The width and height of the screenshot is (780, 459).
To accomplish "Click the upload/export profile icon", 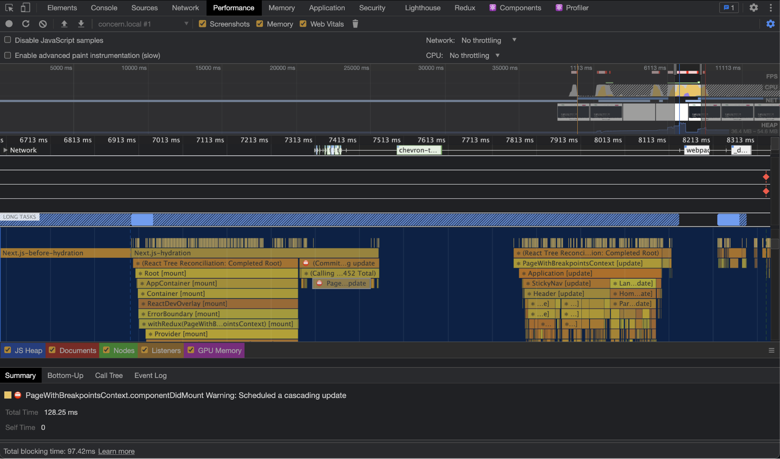I will [64, 24].
